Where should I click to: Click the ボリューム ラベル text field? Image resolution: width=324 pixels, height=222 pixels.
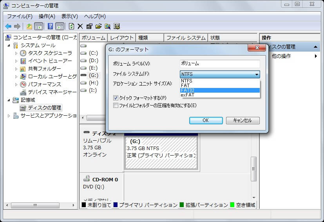(220, 64)
